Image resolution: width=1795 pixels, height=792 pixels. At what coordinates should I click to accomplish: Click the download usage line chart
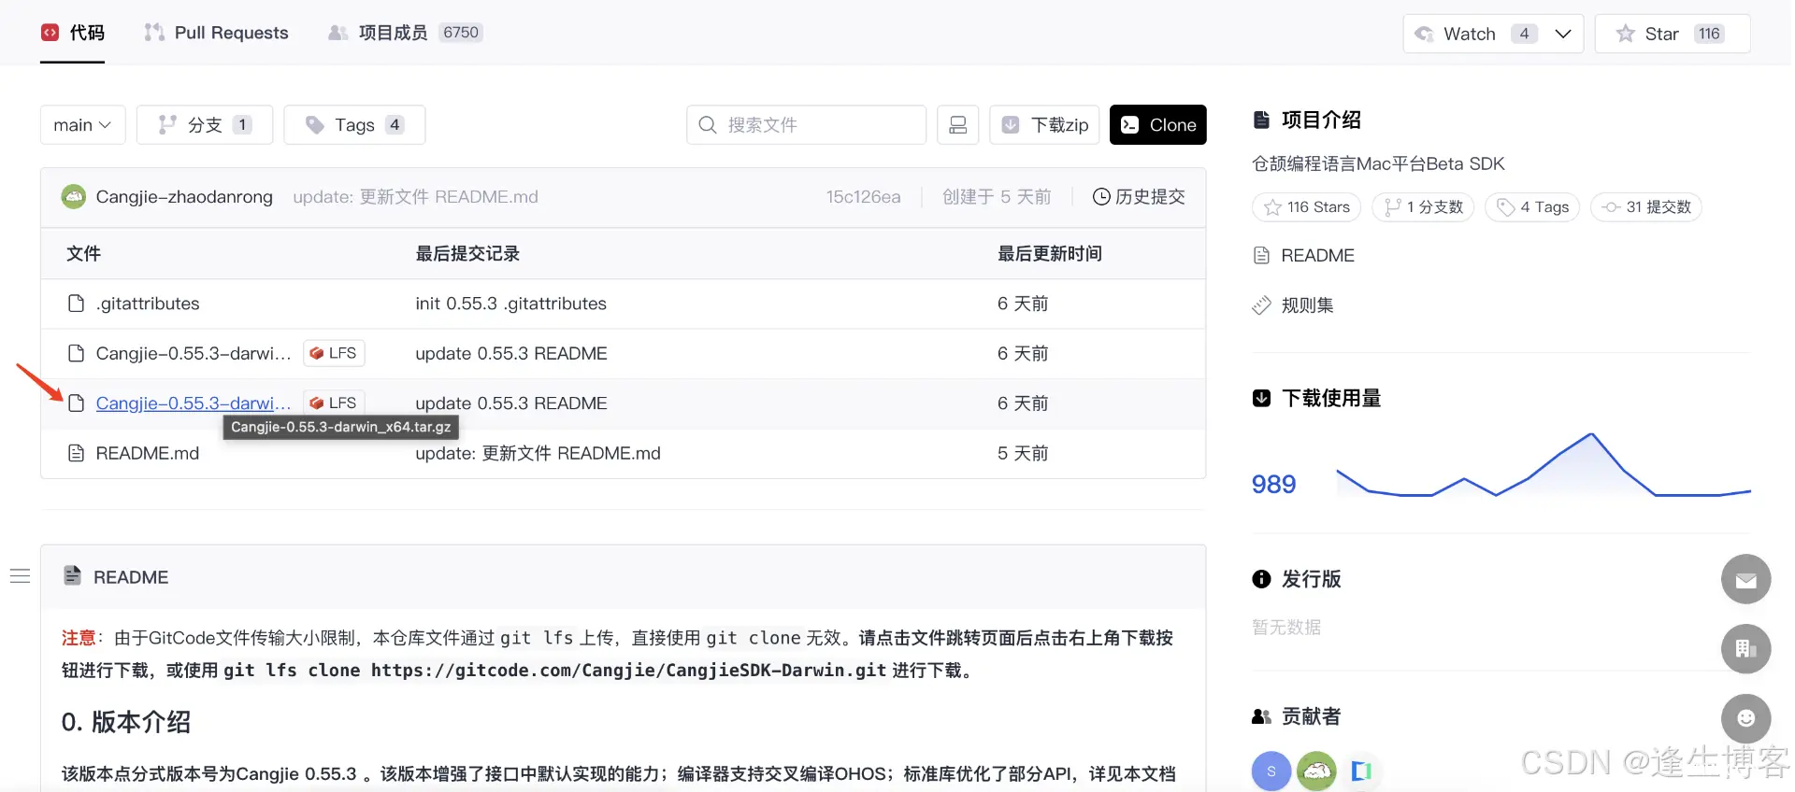pos(1543,465)
